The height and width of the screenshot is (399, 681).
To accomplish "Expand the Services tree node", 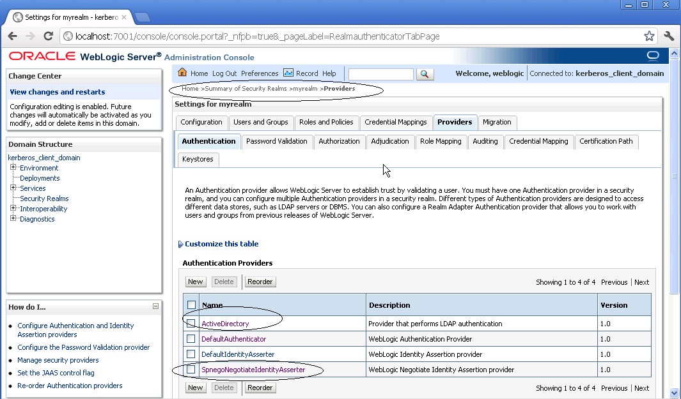I will click(13, 187).
